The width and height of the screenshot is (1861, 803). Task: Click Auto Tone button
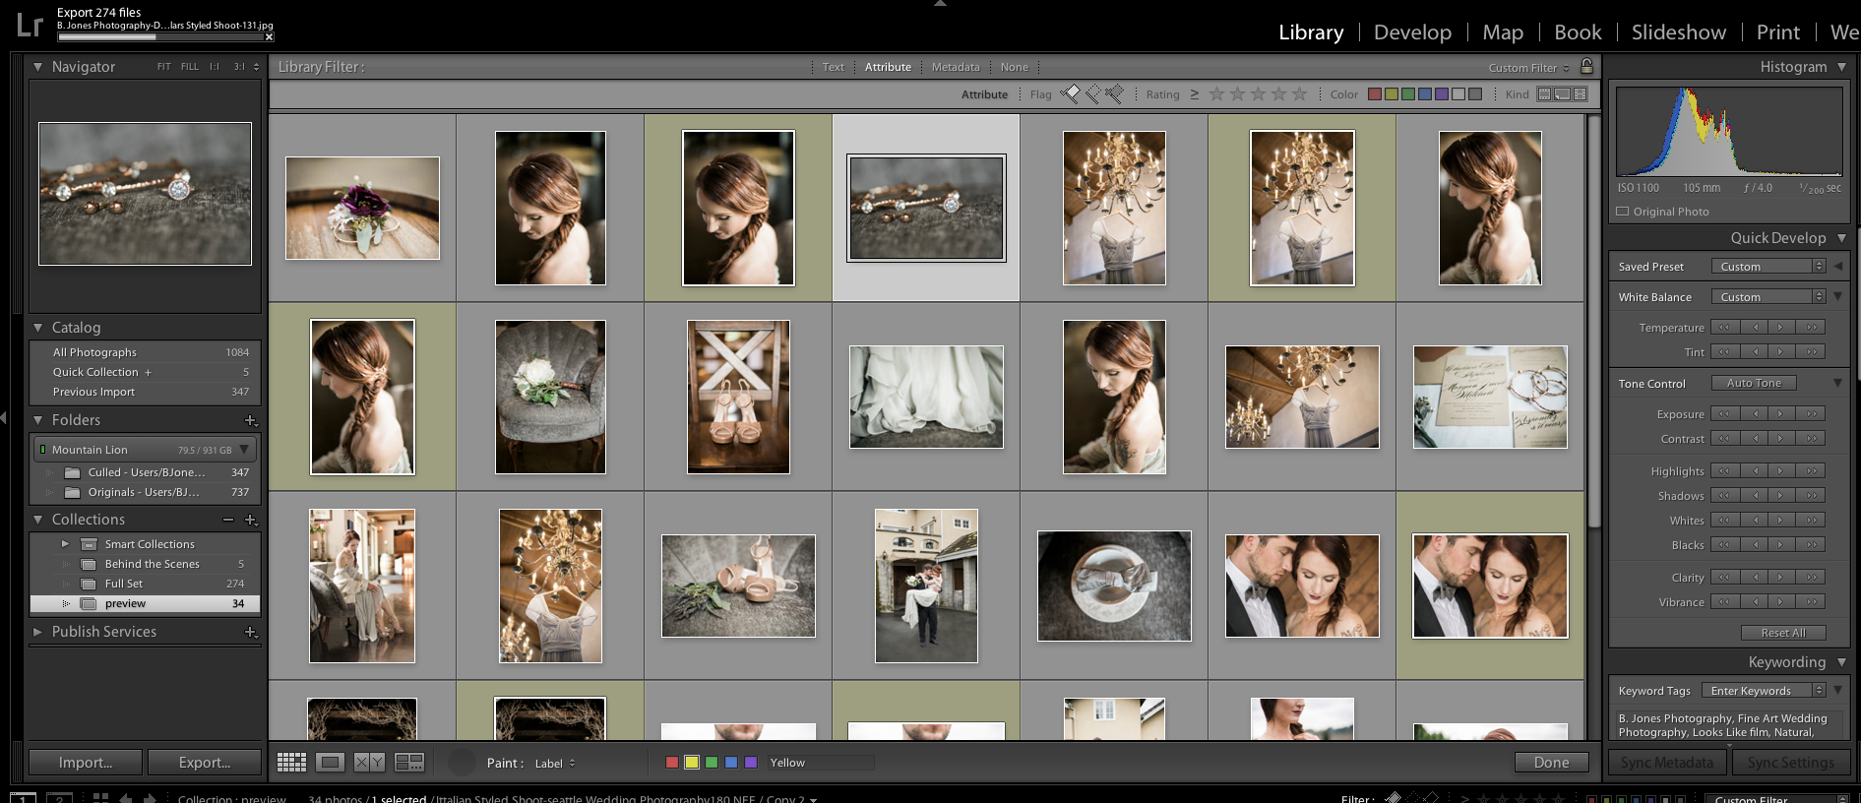pos(1754,383)
